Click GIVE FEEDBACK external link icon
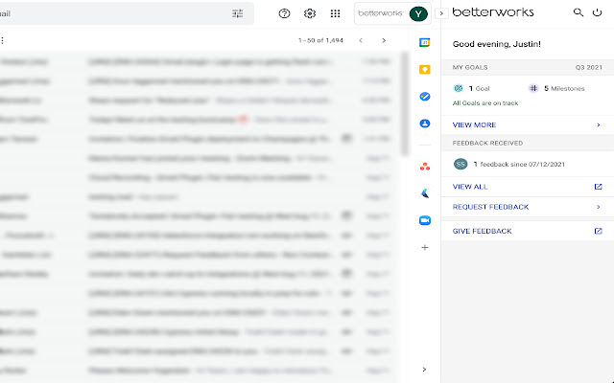The height and width of the screenshot is (383, 614). click(x=599, y=231)
